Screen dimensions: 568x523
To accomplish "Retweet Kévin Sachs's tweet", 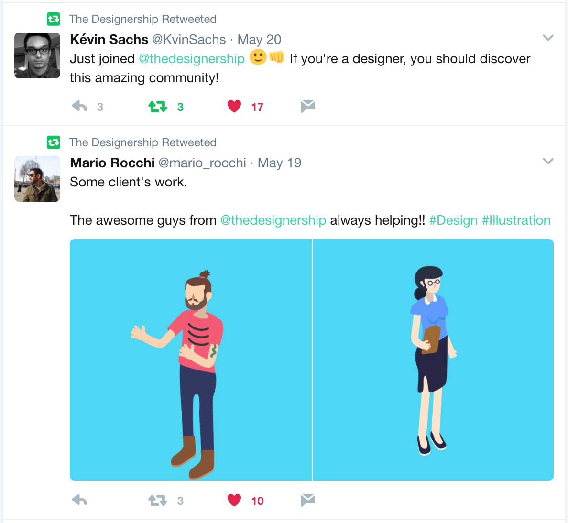I will tap(158, 106).
